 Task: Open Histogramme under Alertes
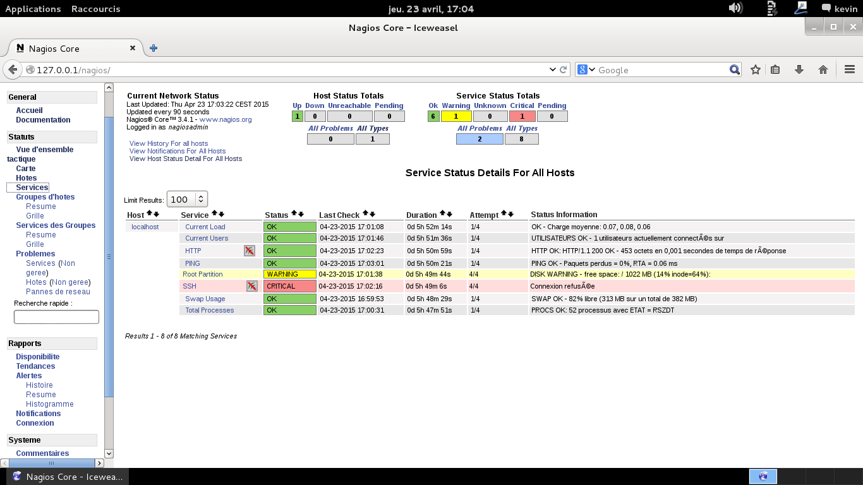50,404
